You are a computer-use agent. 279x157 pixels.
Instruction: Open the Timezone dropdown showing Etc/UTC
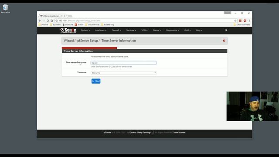[123, 73]
